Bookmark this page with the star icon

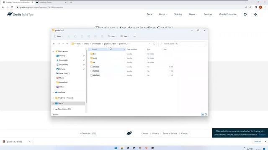tap(250, 7)
